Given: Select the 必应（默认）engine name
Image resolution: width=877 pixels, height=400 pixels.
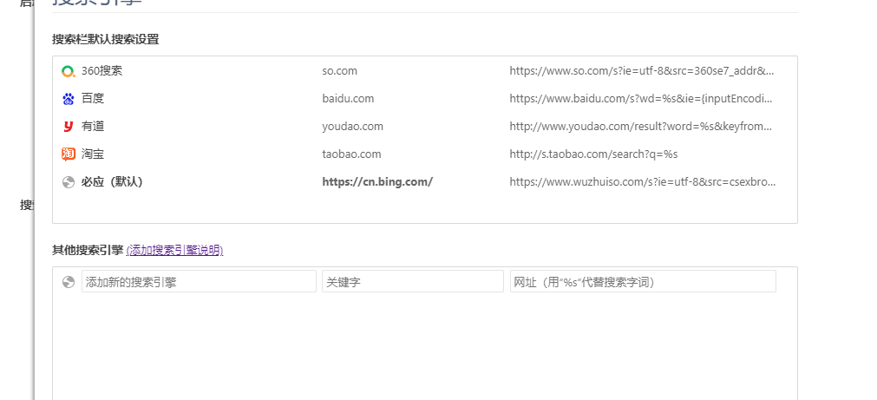Looking at the screenshot, I should 112,182.
